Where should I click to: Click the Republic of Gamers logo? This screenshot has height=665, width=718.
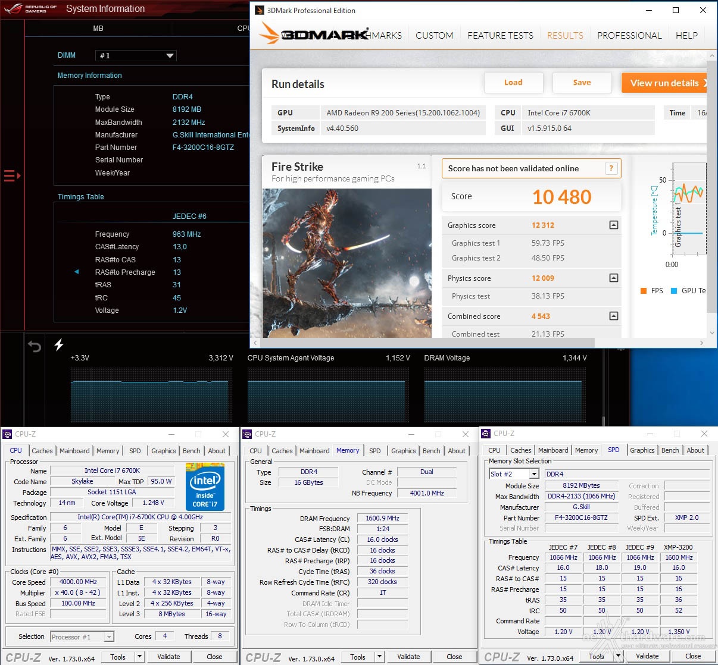click(x=31, y=9)
